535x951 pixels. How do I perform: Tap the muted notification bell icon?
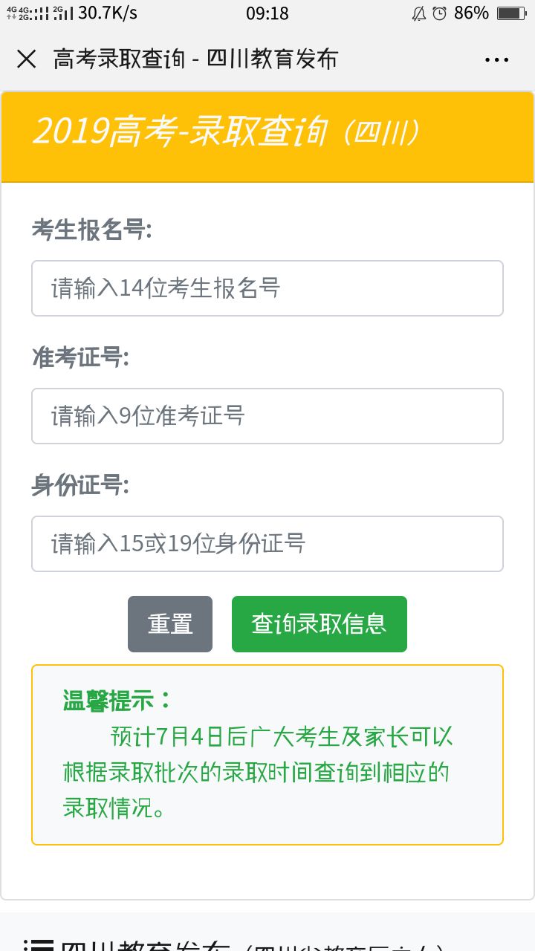point(418,13)
